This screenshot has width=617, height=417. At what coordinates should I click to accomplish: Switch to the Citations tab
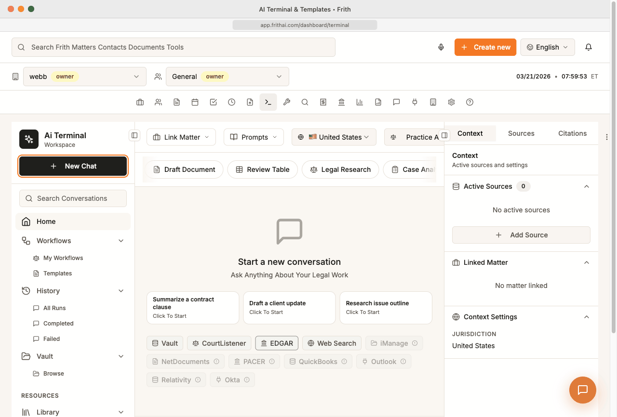572,133
